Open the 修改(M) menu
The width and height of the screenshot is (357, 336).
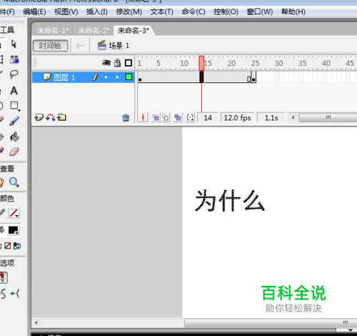click(x=129, y=11)
